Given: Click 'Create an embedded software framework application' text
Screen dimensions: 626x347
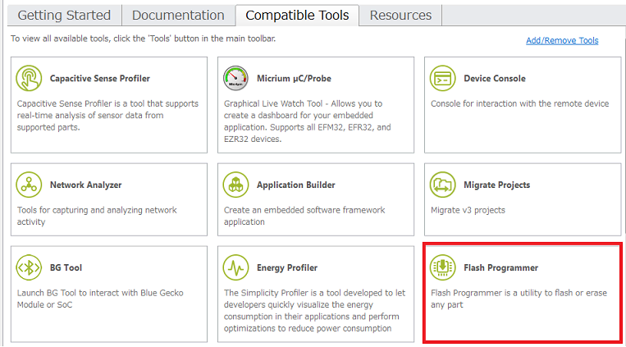Looking at the screenshot, I should tap(304, 216).
